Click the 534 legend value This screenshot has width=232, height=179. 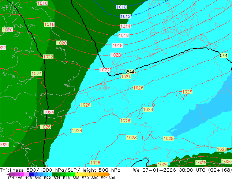57,178
